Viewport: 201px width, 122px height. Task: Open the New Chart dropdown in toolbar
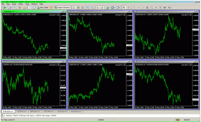[x=5, y=8]
